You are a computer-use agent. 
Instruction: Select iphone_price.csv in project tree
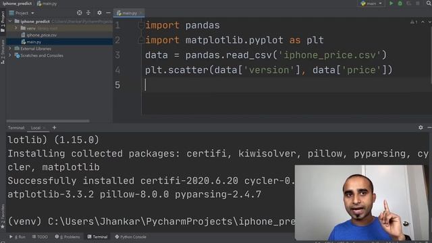click(x=41, y=35)
